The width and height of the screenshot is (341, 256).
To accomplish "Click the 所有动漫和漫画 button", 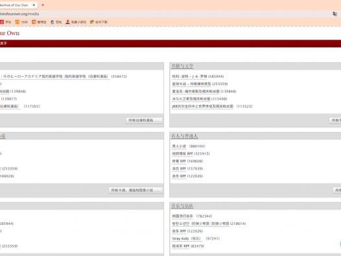I will (x=144, y=120).
